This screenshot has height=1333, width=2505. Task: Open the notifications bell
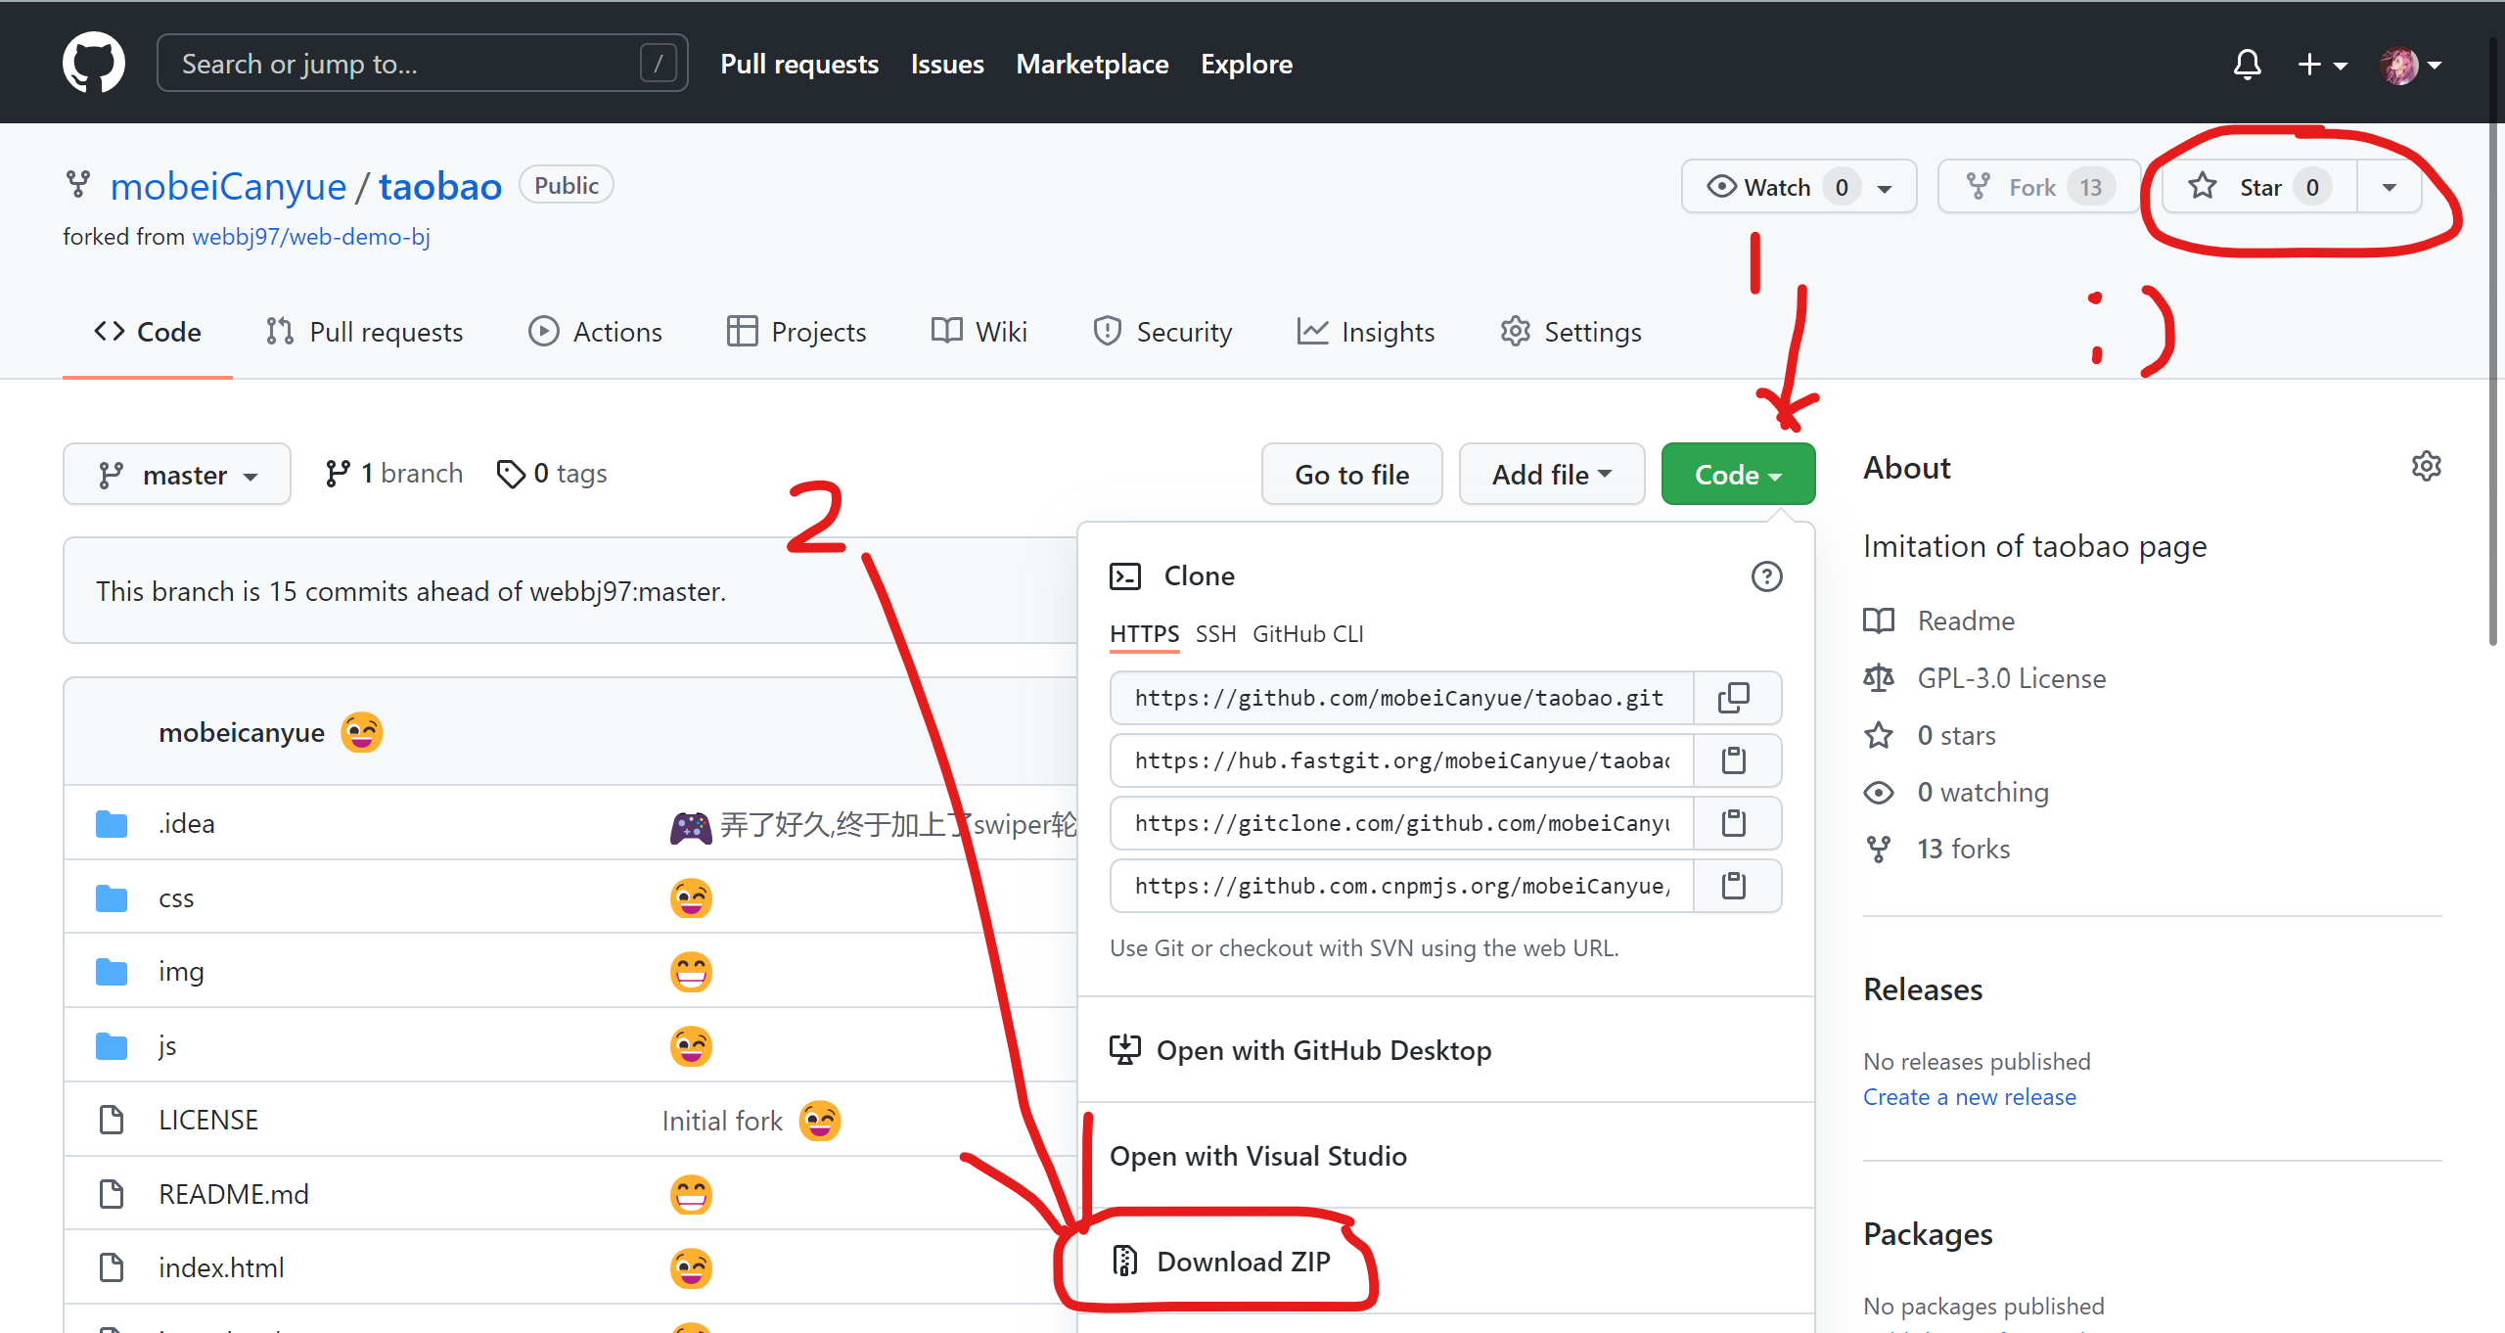[x=2247, y=65]
